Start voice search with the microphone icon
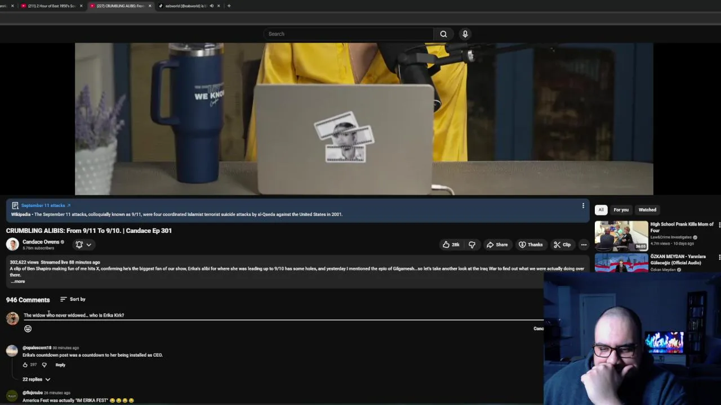 click(x=465, y=34)
